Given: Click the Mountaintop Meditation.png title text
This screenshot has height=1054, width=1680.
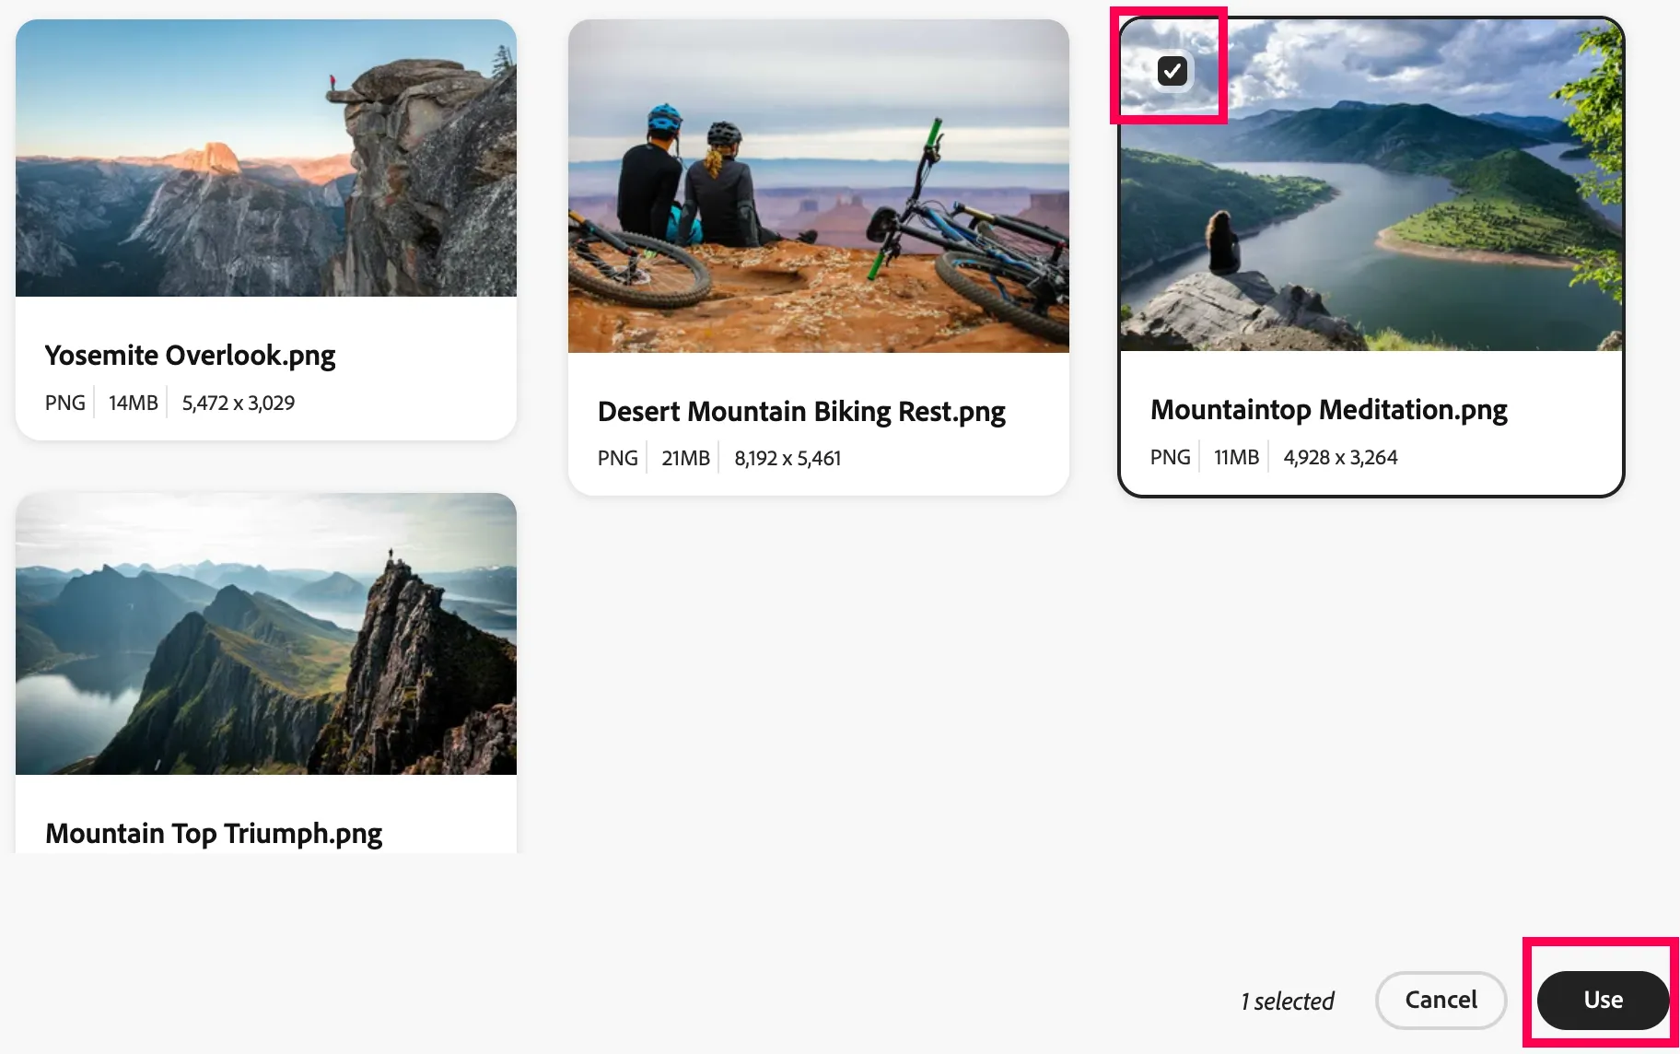Looking at the screenshot, I should point(1328,409).
